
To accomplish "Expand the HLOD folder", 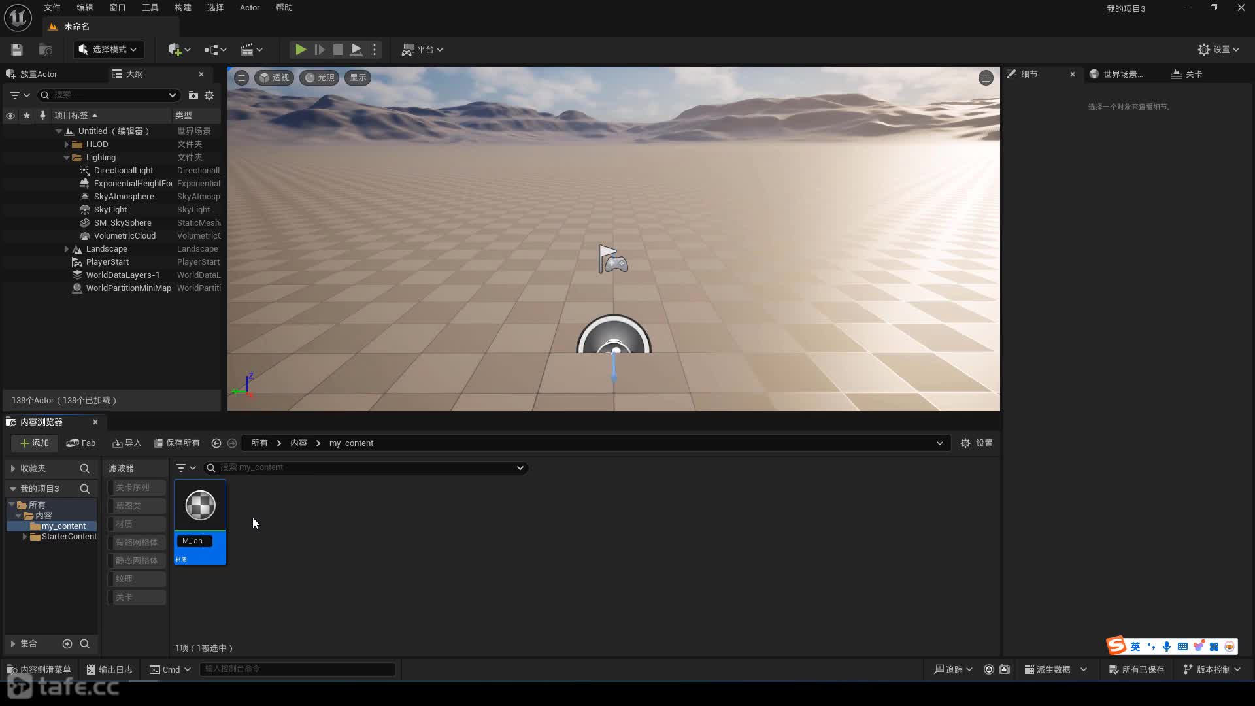I will coord(66,144).
